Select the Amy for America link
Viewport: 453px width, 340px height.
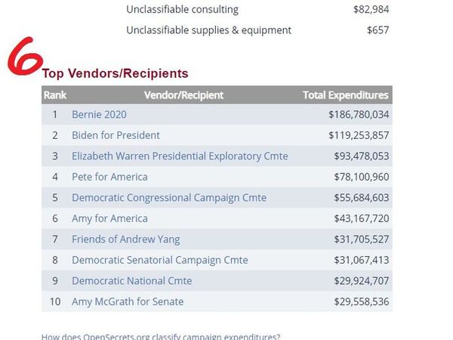pos(109,218)
